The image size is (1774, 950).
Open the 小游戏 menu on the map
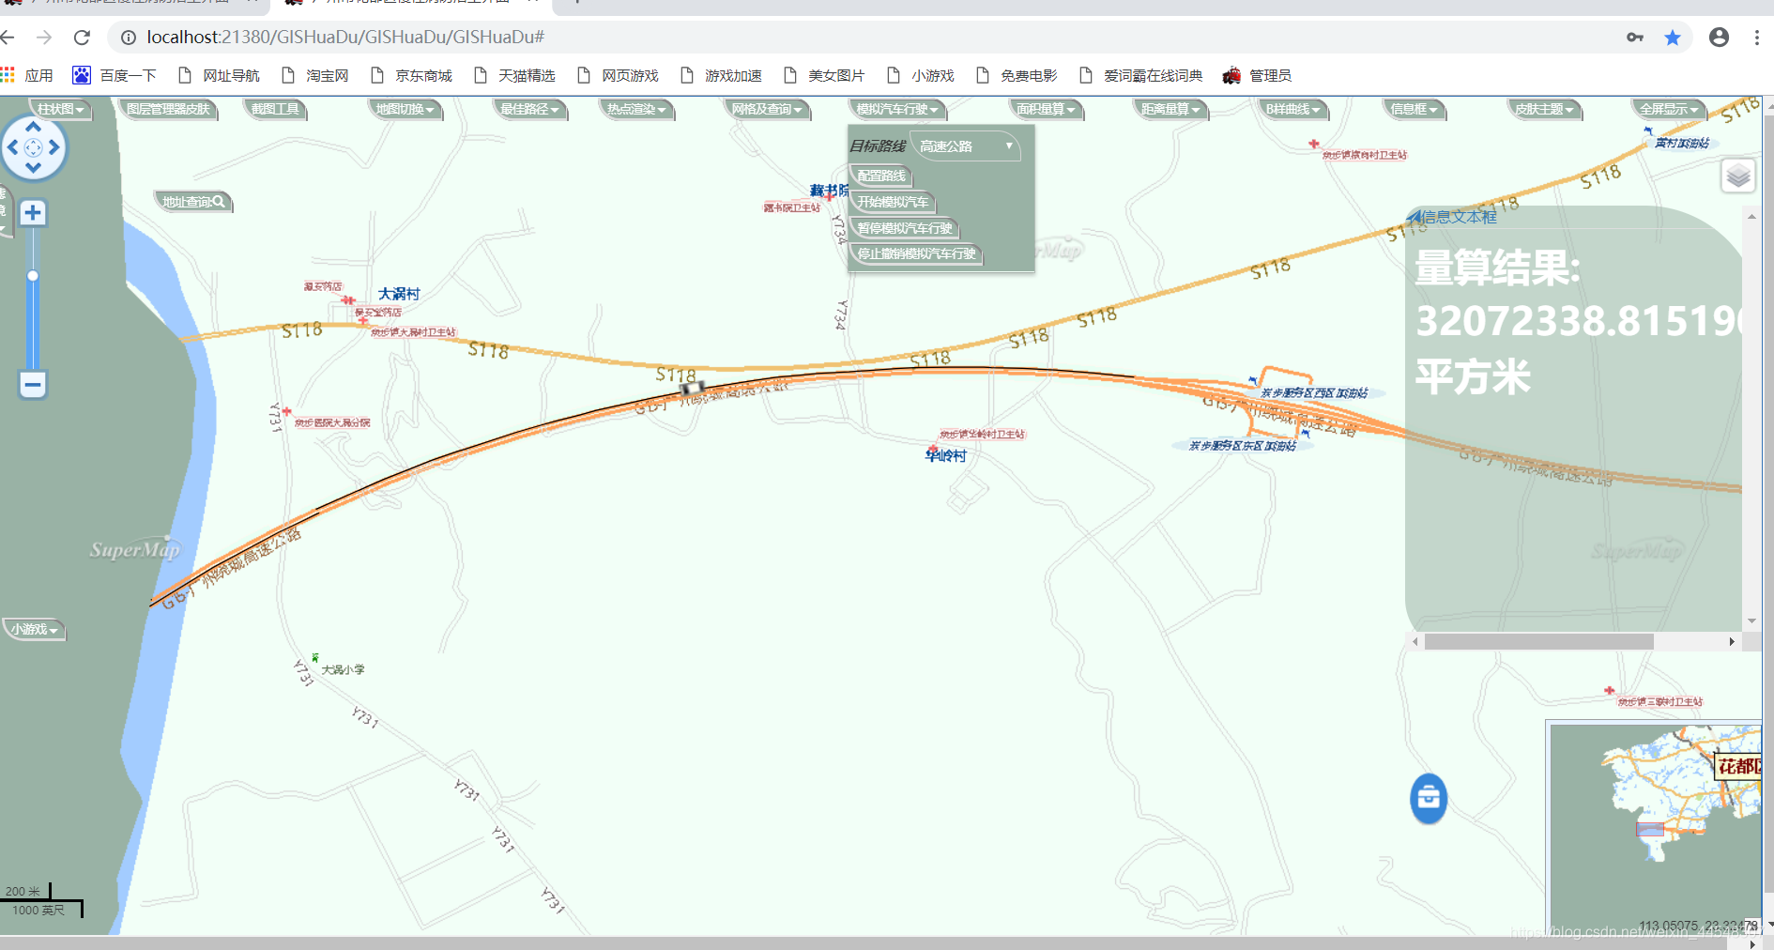pyautogui.click(x=35, y=630)
